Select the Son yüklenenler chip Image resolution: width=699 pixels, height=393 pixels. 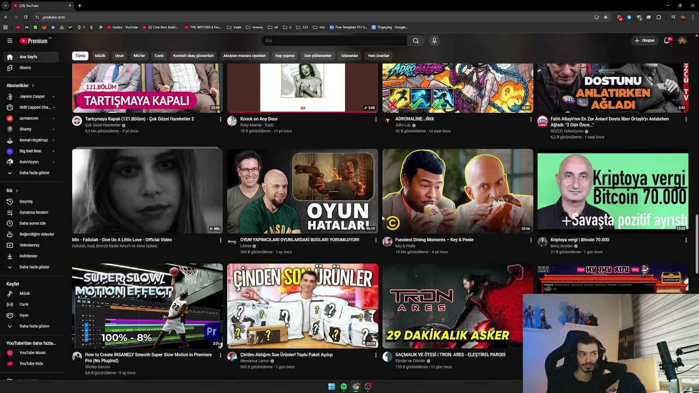click(x=318, y=56)
